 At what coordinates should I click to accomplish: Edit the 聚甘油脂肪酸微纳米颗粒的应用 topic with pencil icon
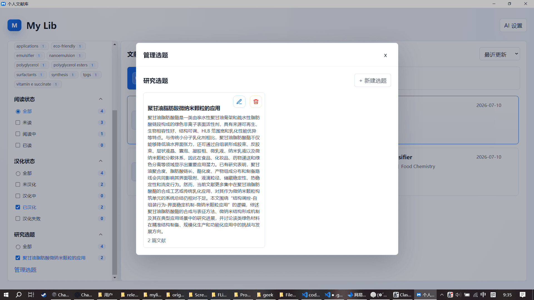pyautogui.click(x=239, y=102)
